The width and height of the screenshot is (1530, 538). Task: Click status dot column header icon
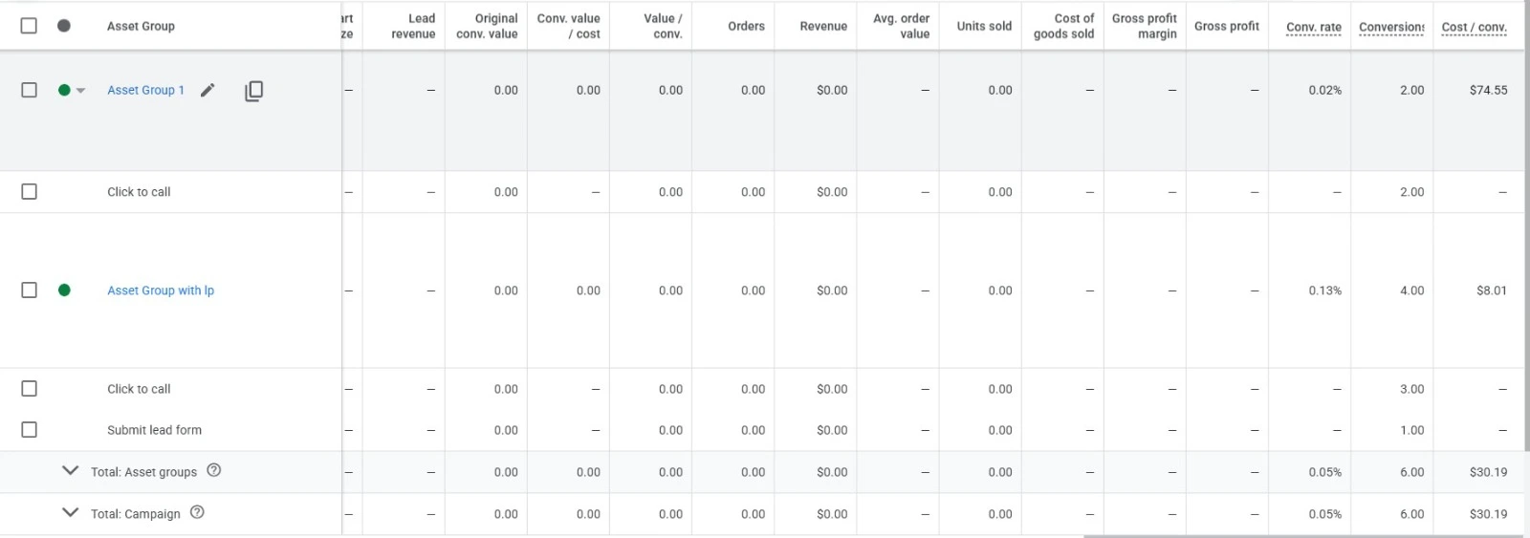tap(64, 26)
